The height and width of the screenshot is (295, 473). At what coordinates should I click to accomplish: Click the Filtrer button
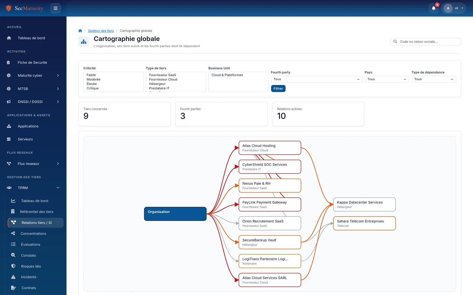pos(278,88)
